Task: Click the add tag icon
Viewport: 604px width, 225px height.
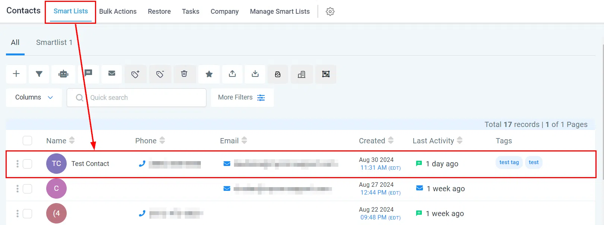Action: click(135, 74)
